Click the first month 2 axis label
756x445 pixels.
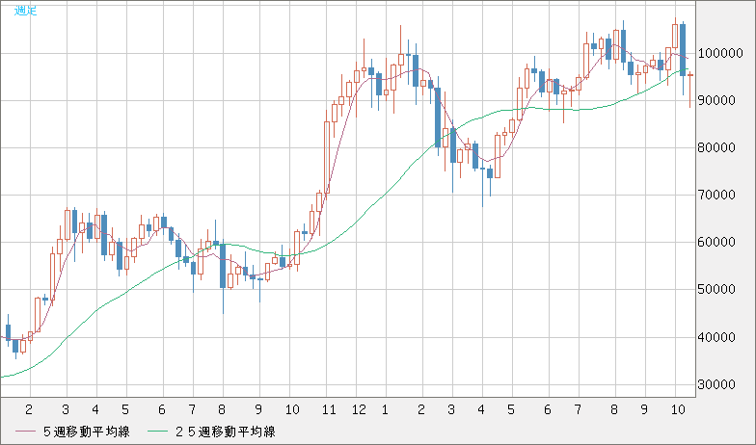pos(29,408)
